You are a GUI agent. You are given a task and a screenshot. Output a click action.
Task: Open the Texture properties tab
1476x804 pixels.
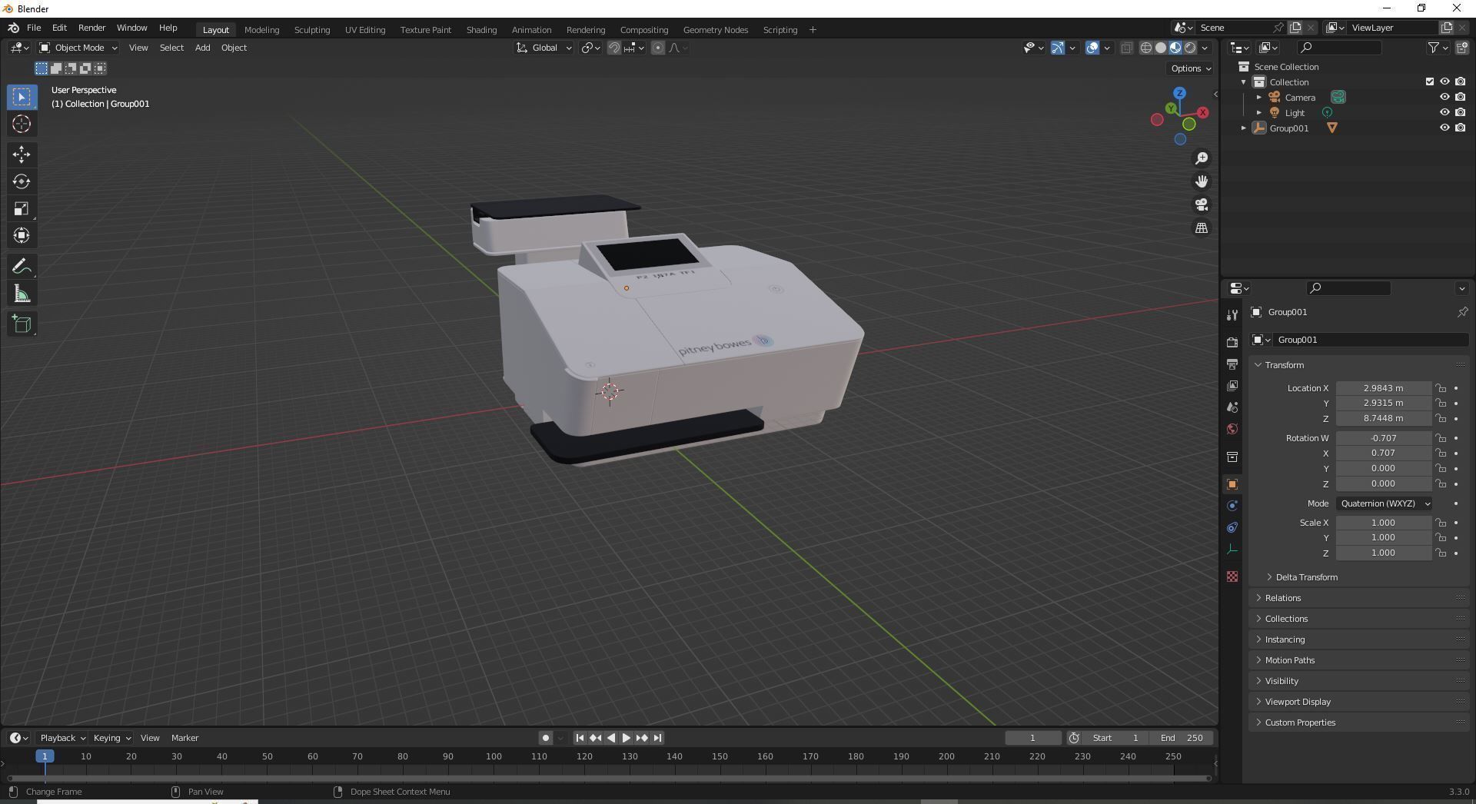click(1232, 576)
